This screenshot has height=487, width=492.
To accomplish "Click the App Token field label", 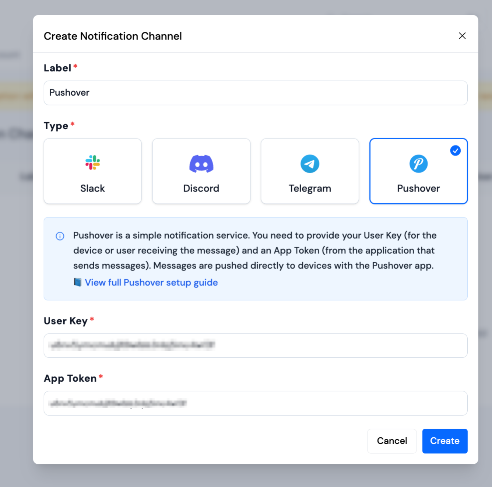I will pyautogui.click(x=70, y=378).
